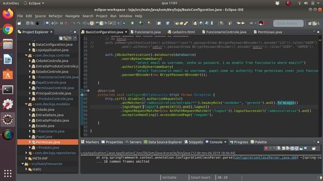Click the Last Edit Location arrow icon

point(239,23)
